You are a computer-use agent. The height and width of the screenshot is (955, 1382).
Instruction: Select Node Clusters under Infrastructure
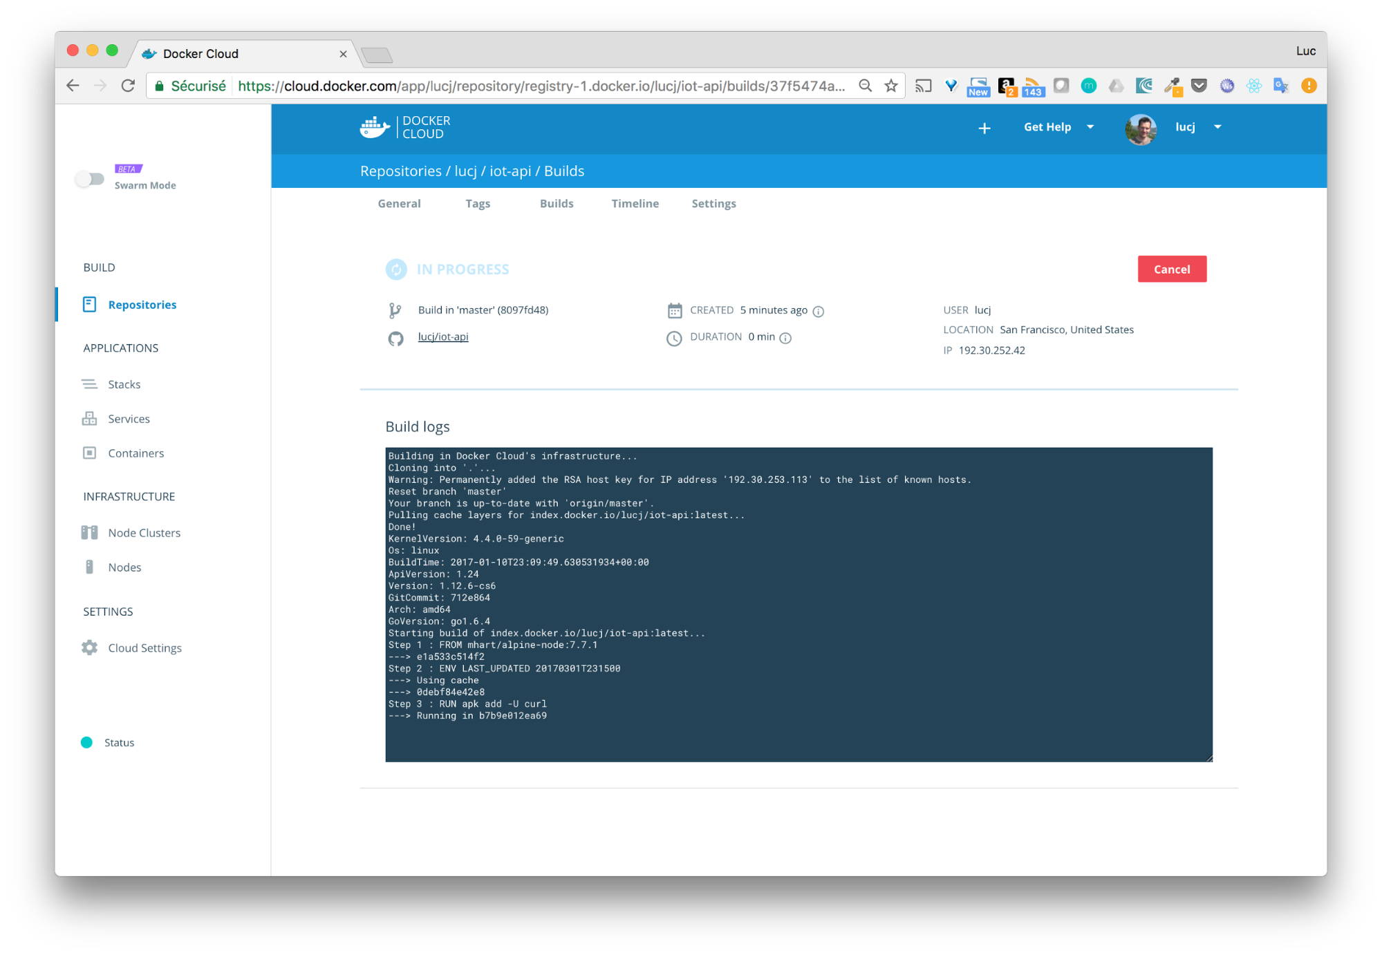[143, 532]
